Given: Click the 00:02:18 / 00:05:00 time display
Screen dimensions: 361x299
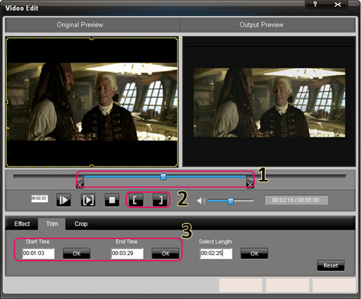Looking at the screenshot, I should [296, 200].
